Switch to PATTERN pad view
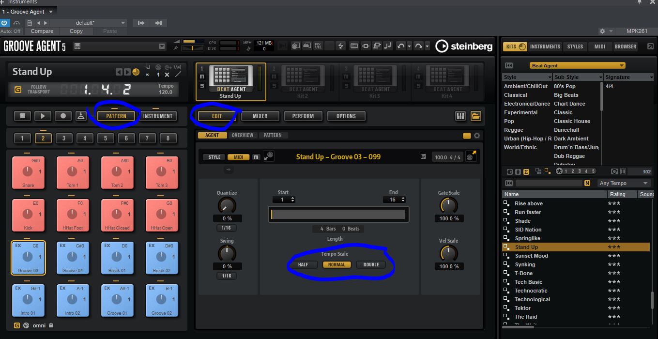 pyautogui.click(x=116, y=116)
